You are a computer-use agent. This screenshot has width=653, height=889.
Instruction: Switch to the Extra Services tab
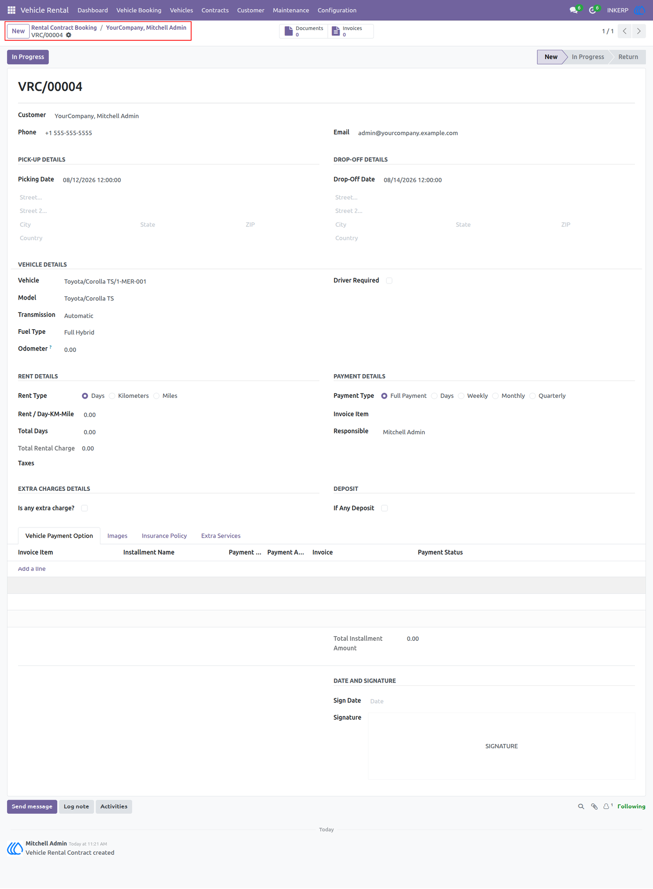coord(221,536)
